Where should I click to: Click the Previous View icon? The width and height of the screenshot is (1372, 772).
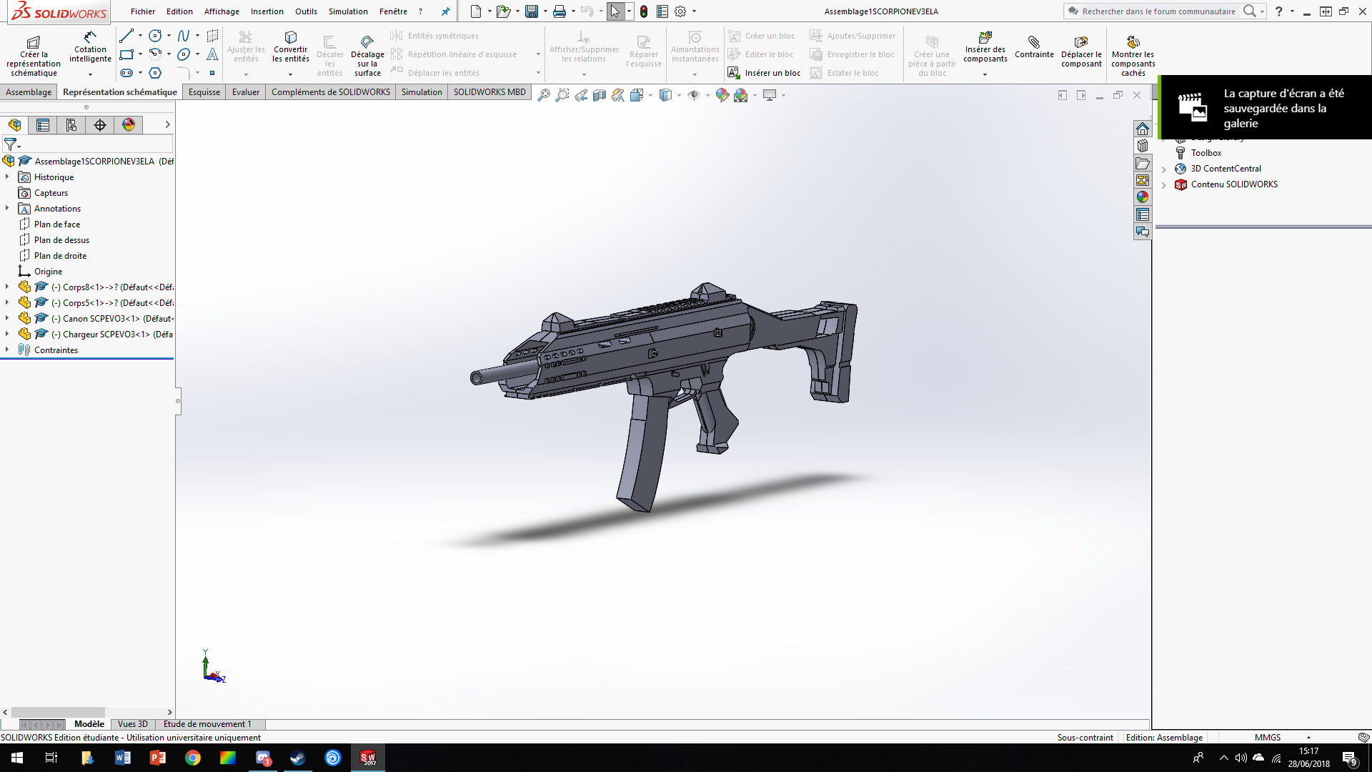point(581,95)
